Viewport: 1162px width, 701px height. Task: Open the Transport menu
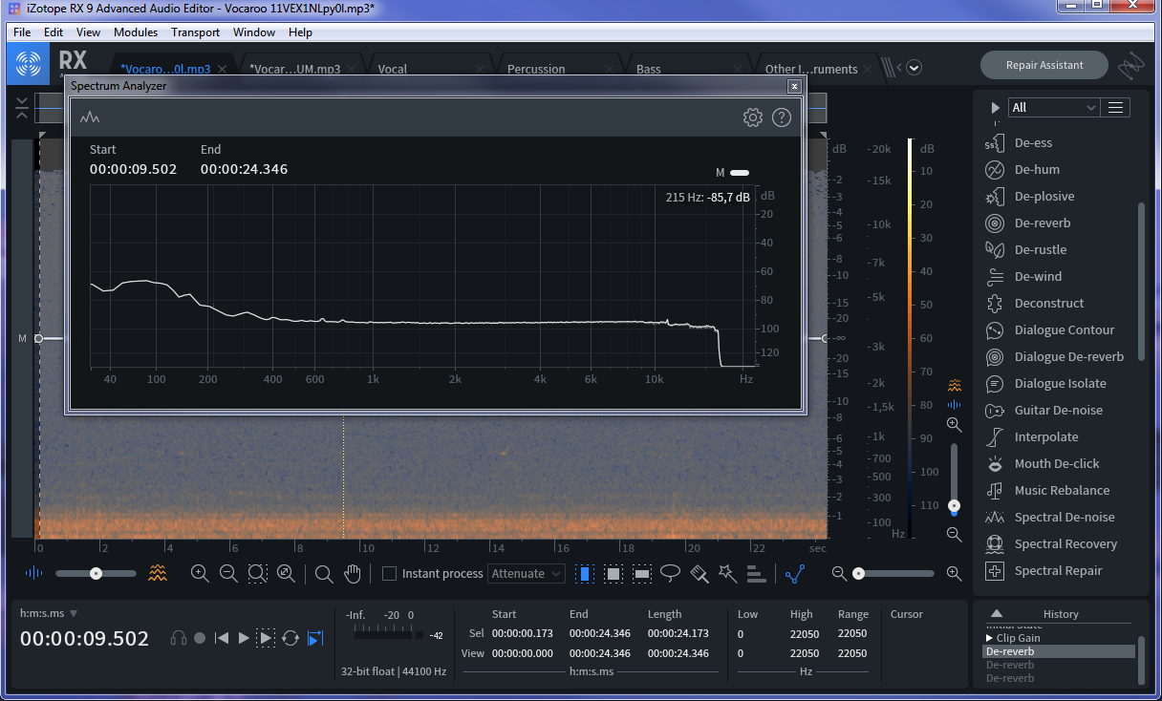pos(196,32)
